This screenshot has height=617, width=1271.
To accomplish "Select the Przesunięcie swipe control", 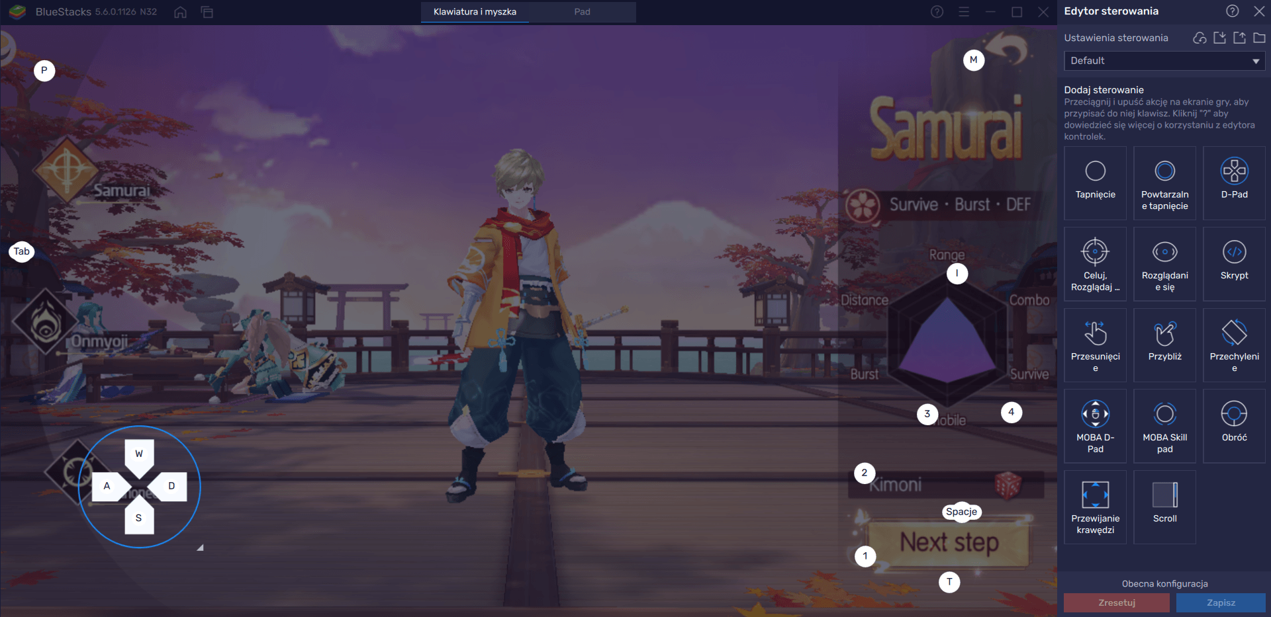I will tap(1095, 345).
